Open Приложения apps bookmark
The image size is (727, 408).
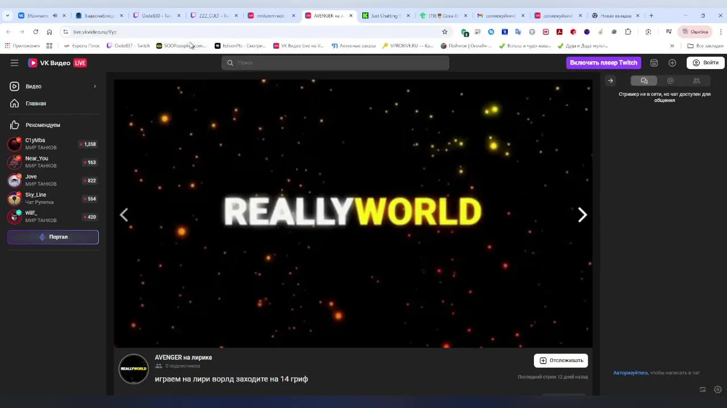22,46
